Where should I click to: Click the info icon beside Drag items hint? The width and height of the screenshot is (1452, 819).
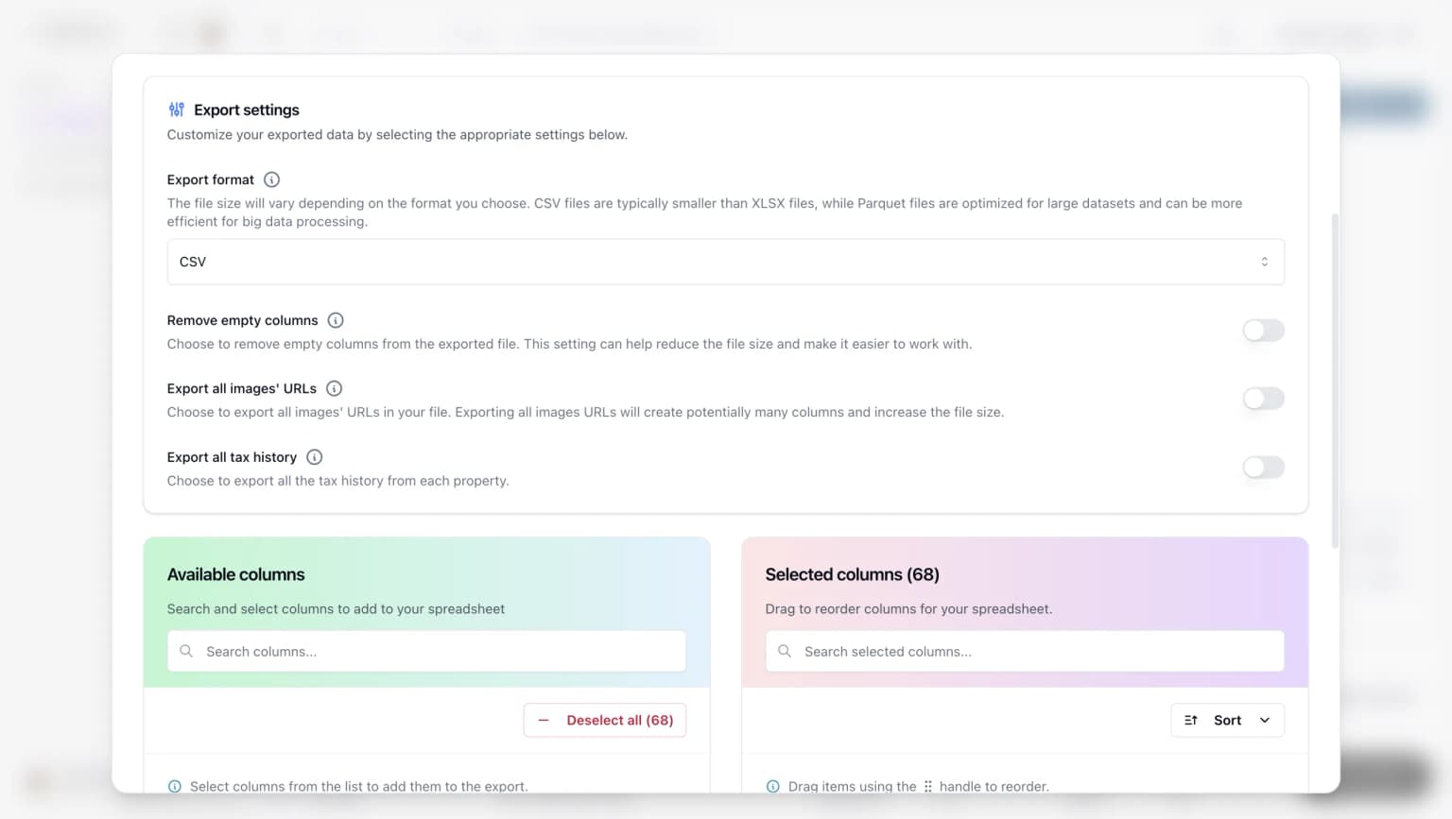pyautogui.click(x=773, y=786)
